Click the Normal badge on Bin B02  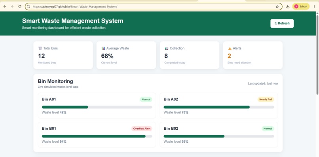pos(268,129)
